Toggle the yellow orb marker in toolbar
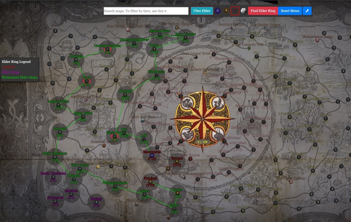This screenshot has width=351, height=222. (226, 11)
